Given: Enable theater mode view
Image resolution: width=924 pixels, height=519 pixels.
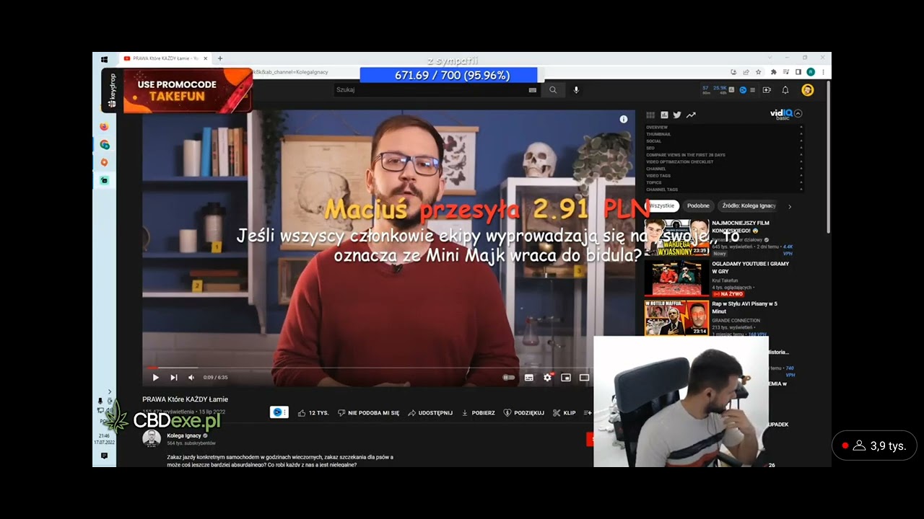Looking at the screenshot, I should click(584, 377).
